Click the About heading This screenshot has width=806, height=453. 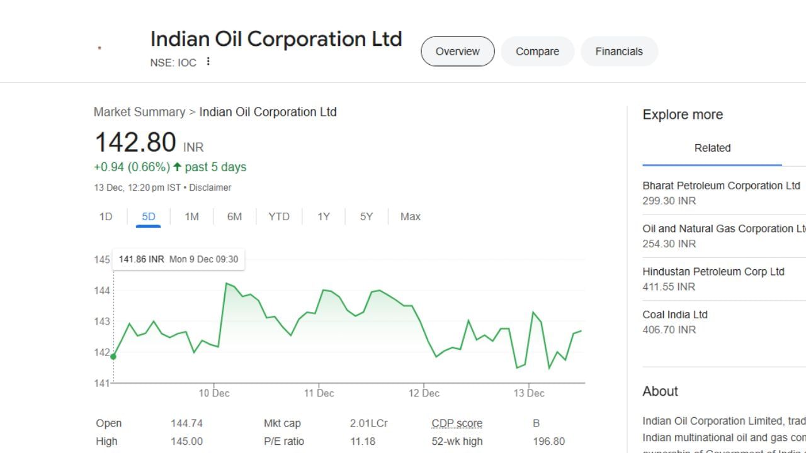click(660, 391)
